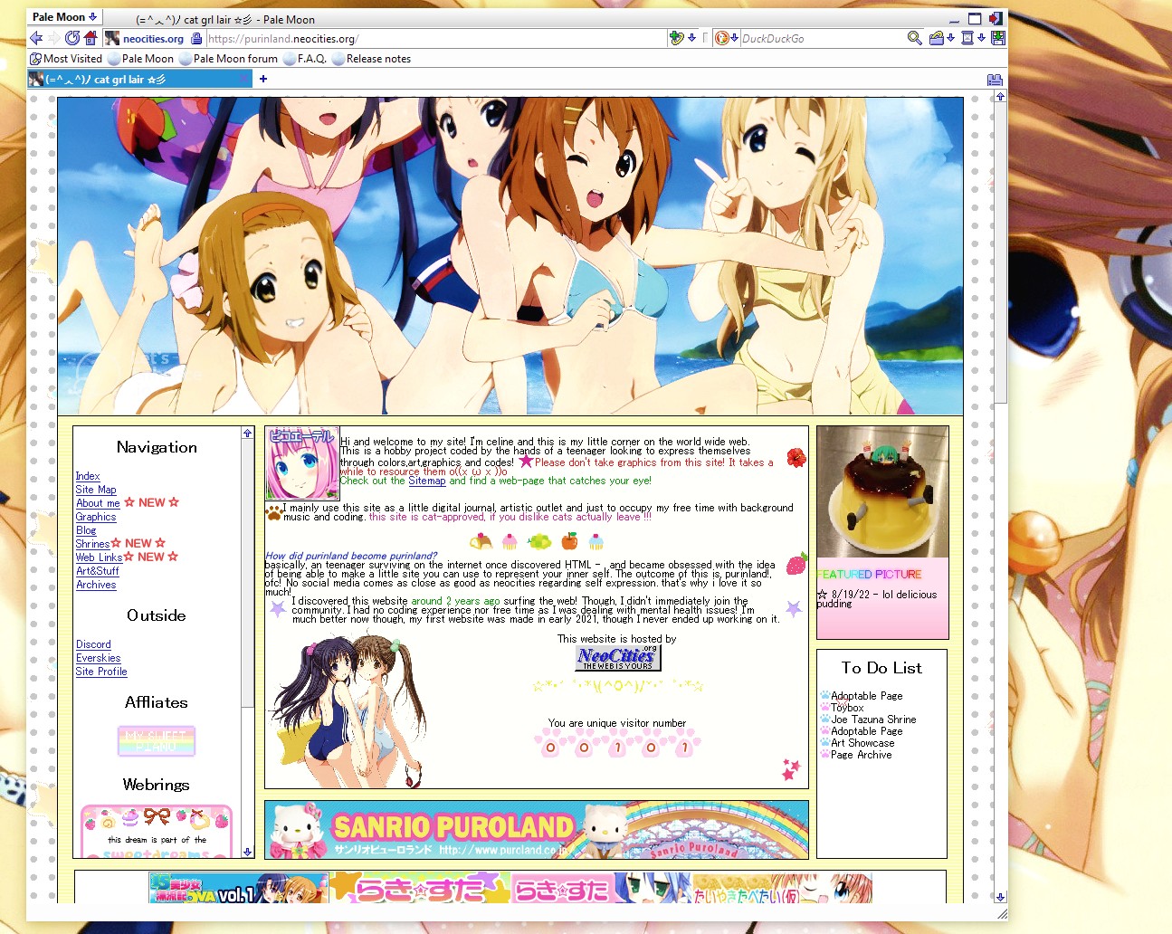Open the Downloads toolbar icon
Screen dimensions: 1172x934
tap(997, 38)
